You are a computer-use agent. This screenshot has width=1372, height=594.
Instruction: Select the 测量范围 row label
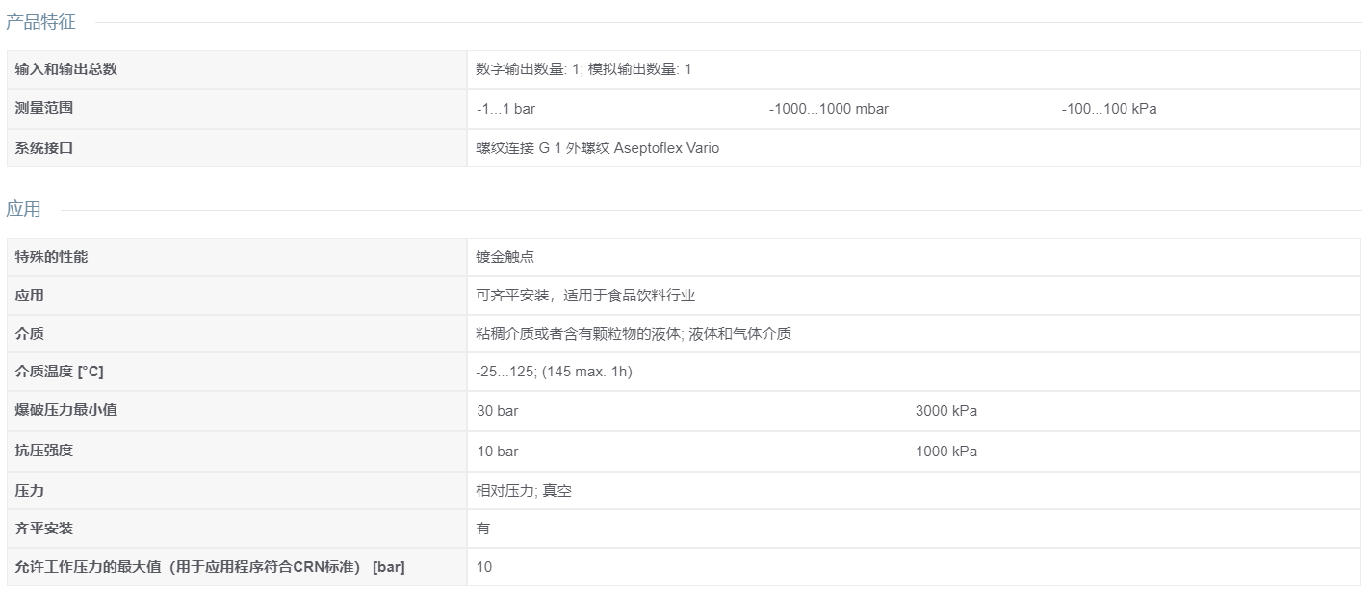point(44,108)
